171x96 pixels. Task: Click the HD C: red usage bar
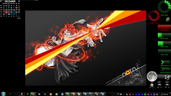(x=164, y=27)
